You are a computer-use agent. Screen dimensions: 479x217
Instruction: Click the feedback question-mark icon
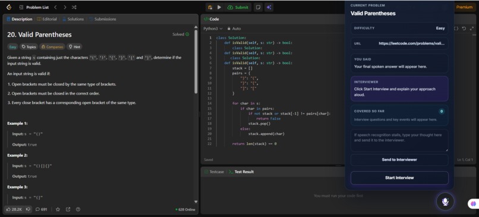(78, 209)
